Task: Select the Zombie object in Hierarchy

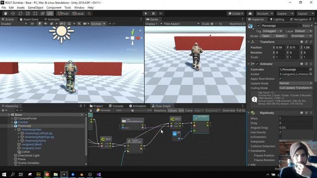Action: [23, 122]
